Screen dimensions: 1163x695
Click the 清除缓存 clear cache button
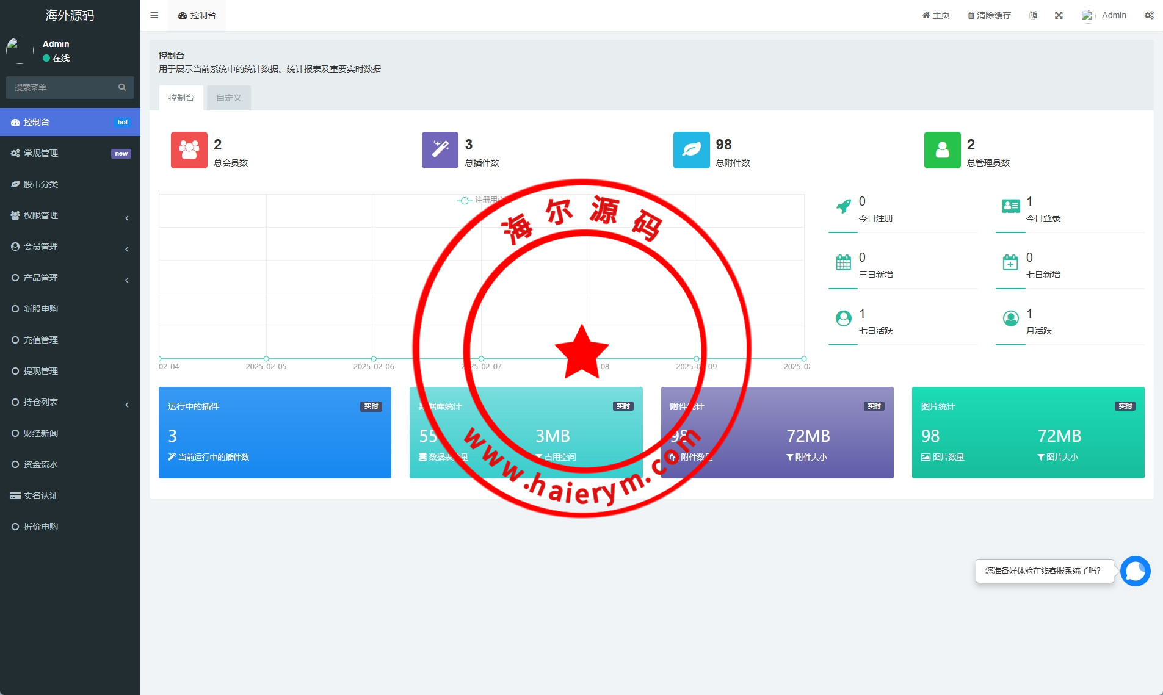(x=989, y=15)
